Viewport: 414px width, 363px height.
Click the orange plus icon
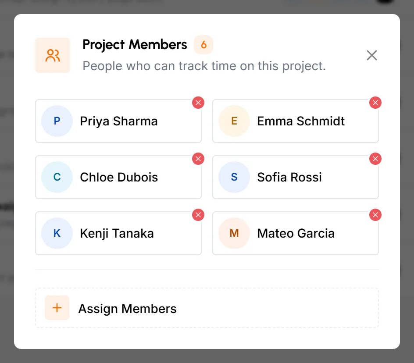click(x=57, y=308)
